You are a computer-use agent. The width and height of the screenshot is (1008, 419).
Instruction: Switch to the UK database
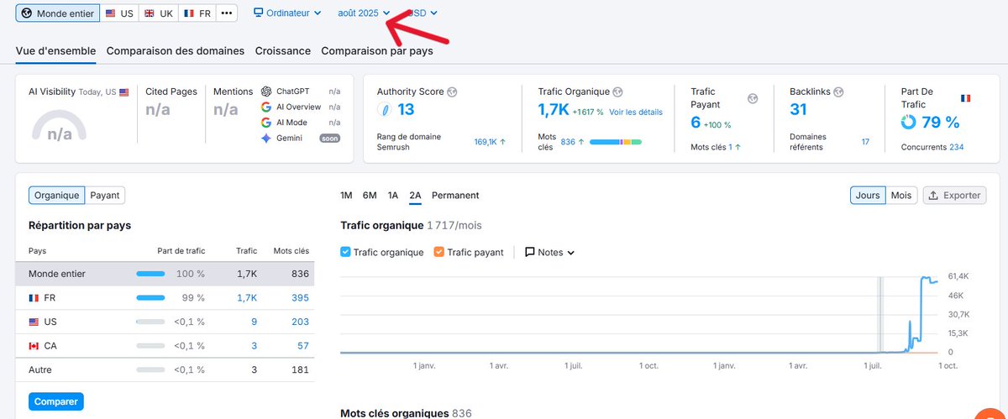159,13
